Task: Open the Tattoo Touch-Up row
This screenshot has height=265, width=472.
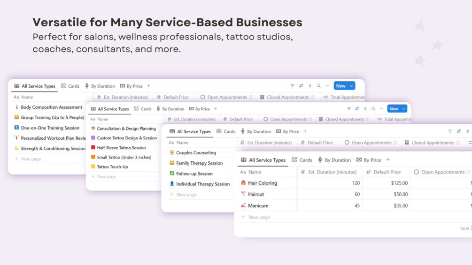Action: coord(112,167)
